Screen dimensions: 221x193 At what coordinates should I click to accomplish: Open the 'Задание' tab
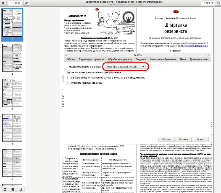tap(141, 59)
